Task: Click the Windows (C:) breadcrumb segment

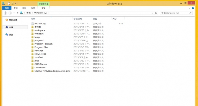Action: [41, 13]
